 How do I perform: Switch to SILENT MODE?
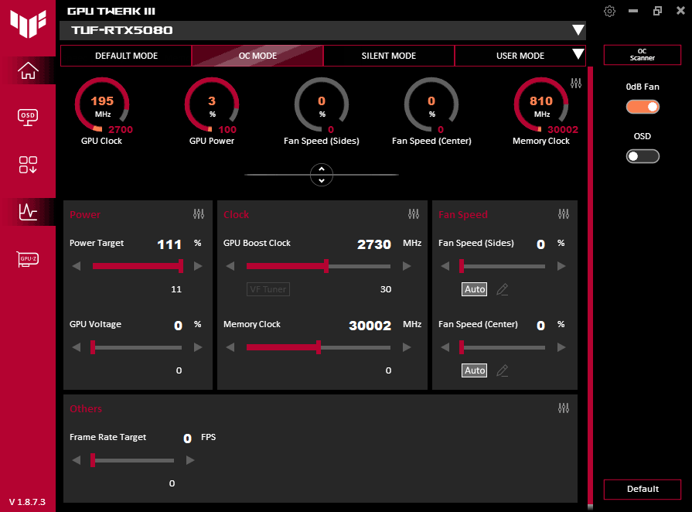click(x=388, y=55)
